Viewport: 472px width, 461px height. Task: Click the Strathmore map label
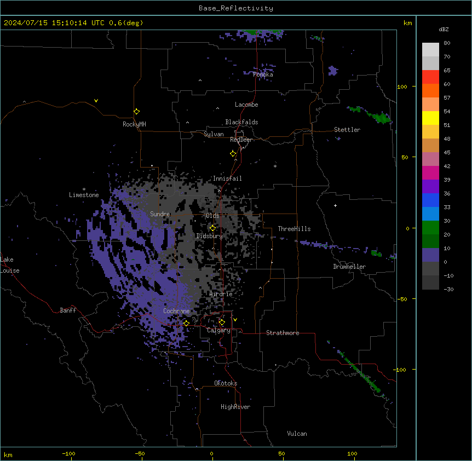(283, 333)
